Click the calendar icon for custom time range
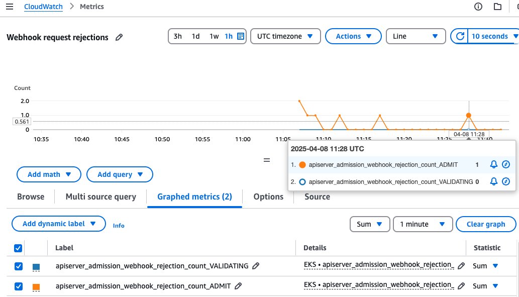 [x=241, y=36]
